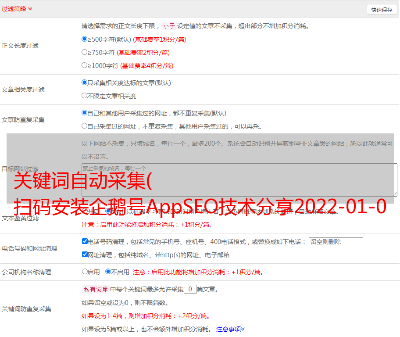The height and width of the screenshot is (337, 400).
Task: Select 启用 for 公司机构名称清理
Action: point(85,272)
